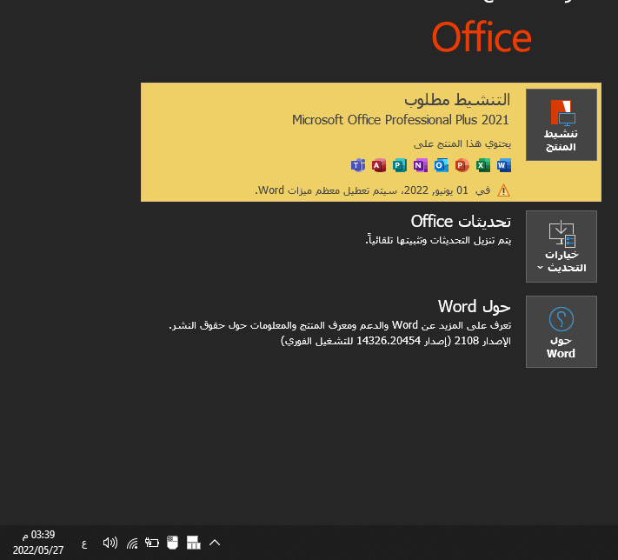The width and height of the screenshot is (618, 560).
Task: Show hidden icons with the taskbar chevron
Action: (215, 543)
